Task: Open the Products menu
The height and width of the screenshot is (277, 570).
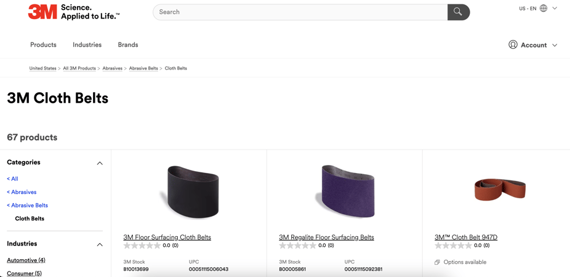Action: 43,45
